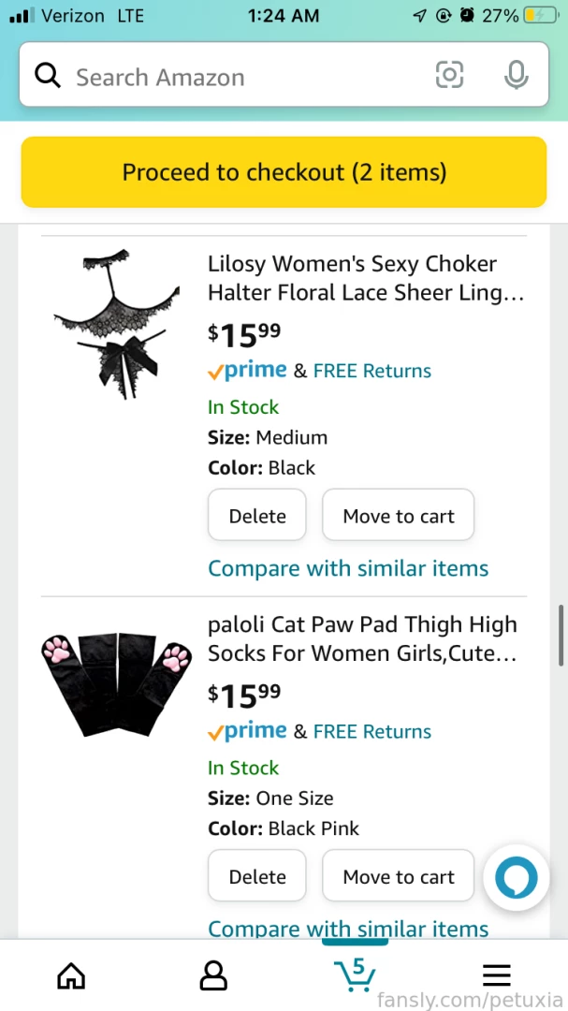Focus the Search Amazon field

284,74
